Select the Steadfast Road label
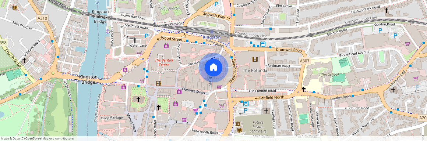Image resolution: width=427 pixels, height=141 pixels. (x=136, y=27)
